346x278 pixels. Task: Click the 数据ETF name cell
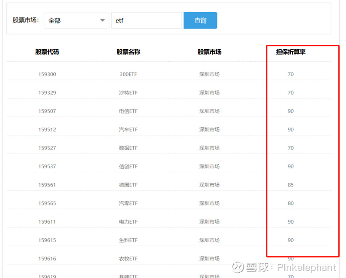click(128, 148)
